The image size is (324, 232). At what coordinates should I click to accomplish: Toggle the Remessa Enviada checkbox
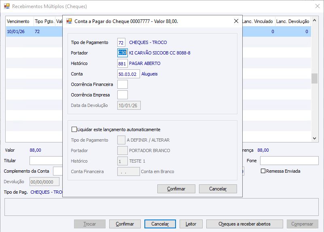(x=263, y=171)
